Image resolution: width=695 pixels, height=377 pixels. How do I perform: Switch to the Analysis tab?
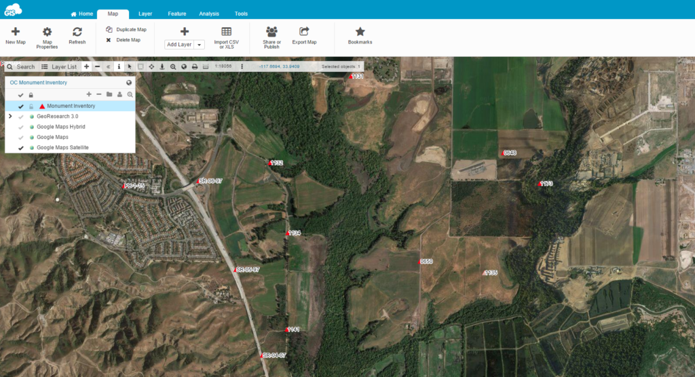pos(209,14)
